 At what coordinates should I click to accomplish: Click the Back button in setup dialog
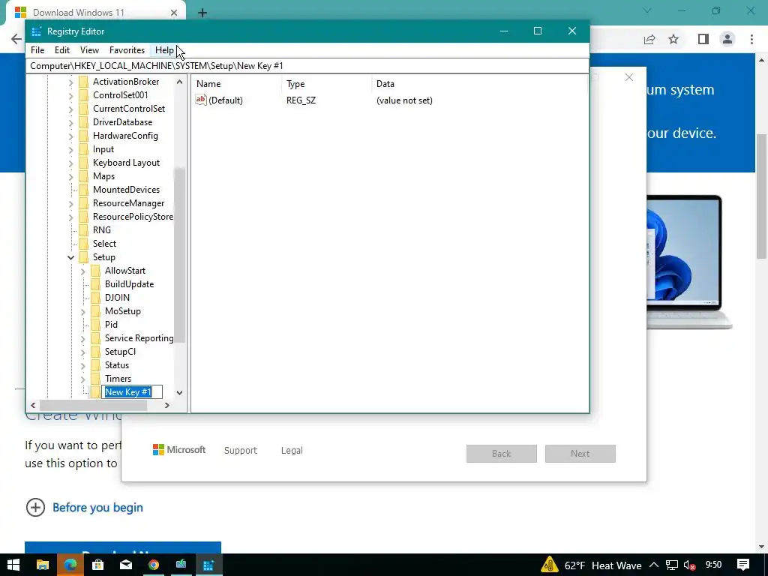click(502, 454)
